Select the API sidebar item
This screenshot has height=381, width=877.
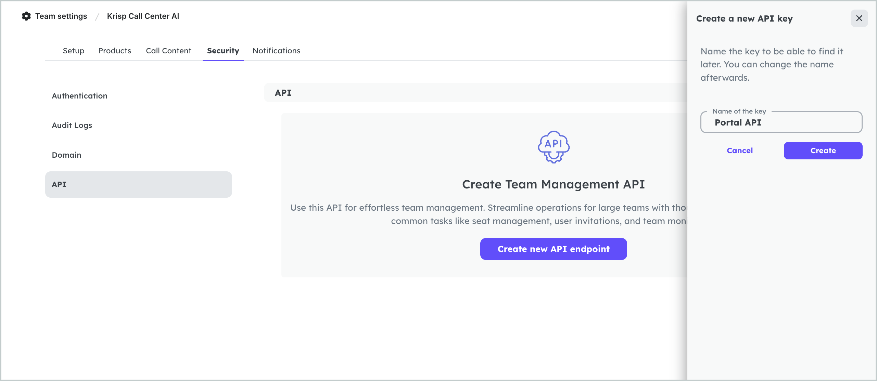pyautogui.click(x=138, y=184)
